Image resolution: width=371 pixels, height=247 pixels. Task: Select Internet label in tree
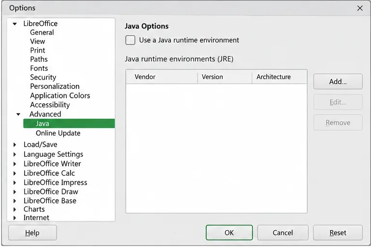tap(36, 218)
